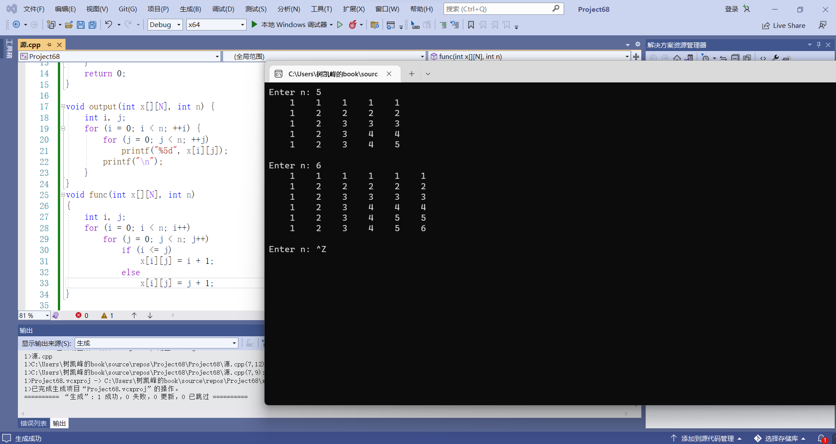
Task: Click the editor settings gear icon
Action: 637,44
